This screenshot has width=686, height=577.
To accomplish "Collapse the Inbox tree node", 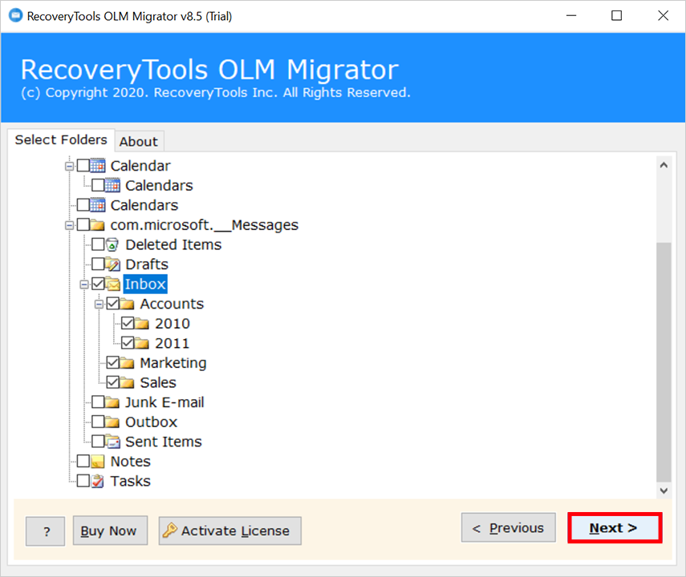I will click(84, 284).
